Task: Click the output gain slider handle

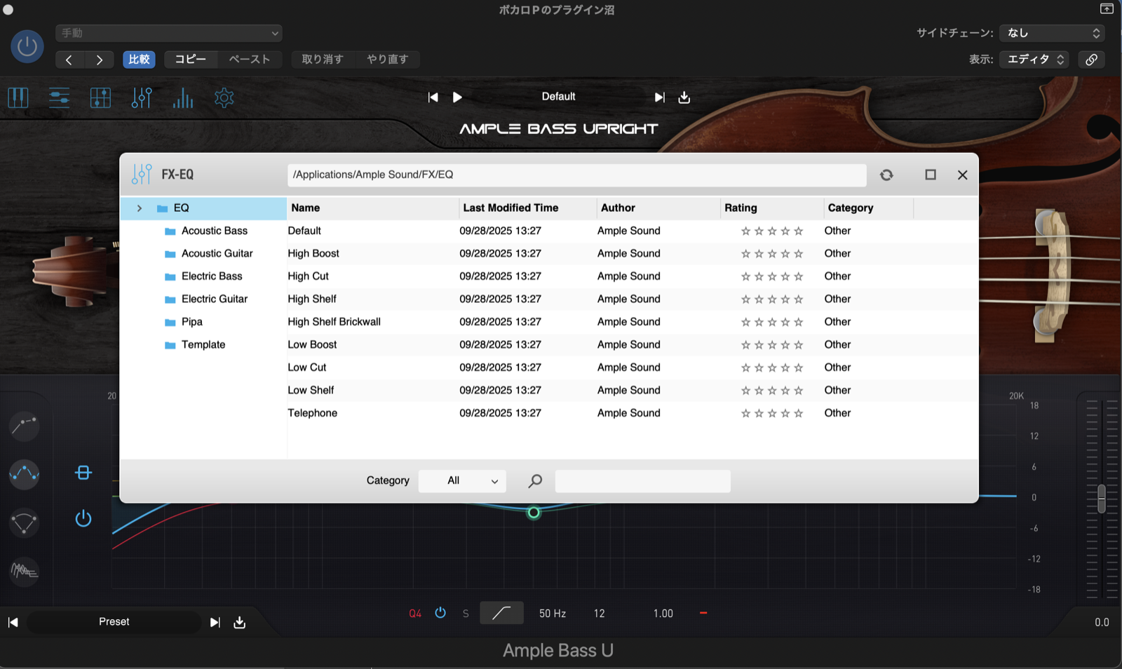Action: (1102, 498)
